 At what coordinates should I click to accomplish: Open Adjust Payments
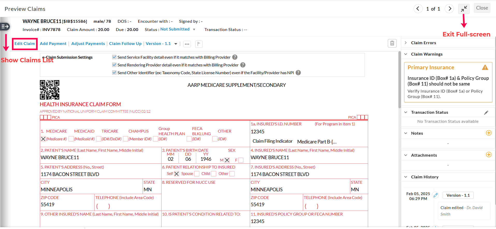pyautogui.click(x=88, y=44)
